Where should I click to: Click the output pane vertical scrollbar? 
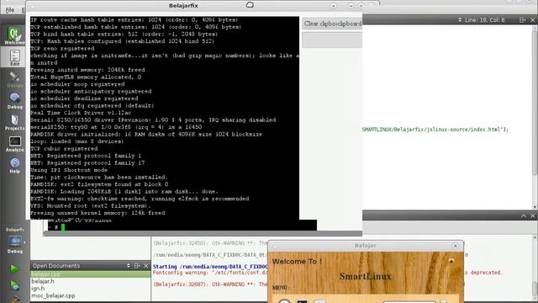coord(535,268)
